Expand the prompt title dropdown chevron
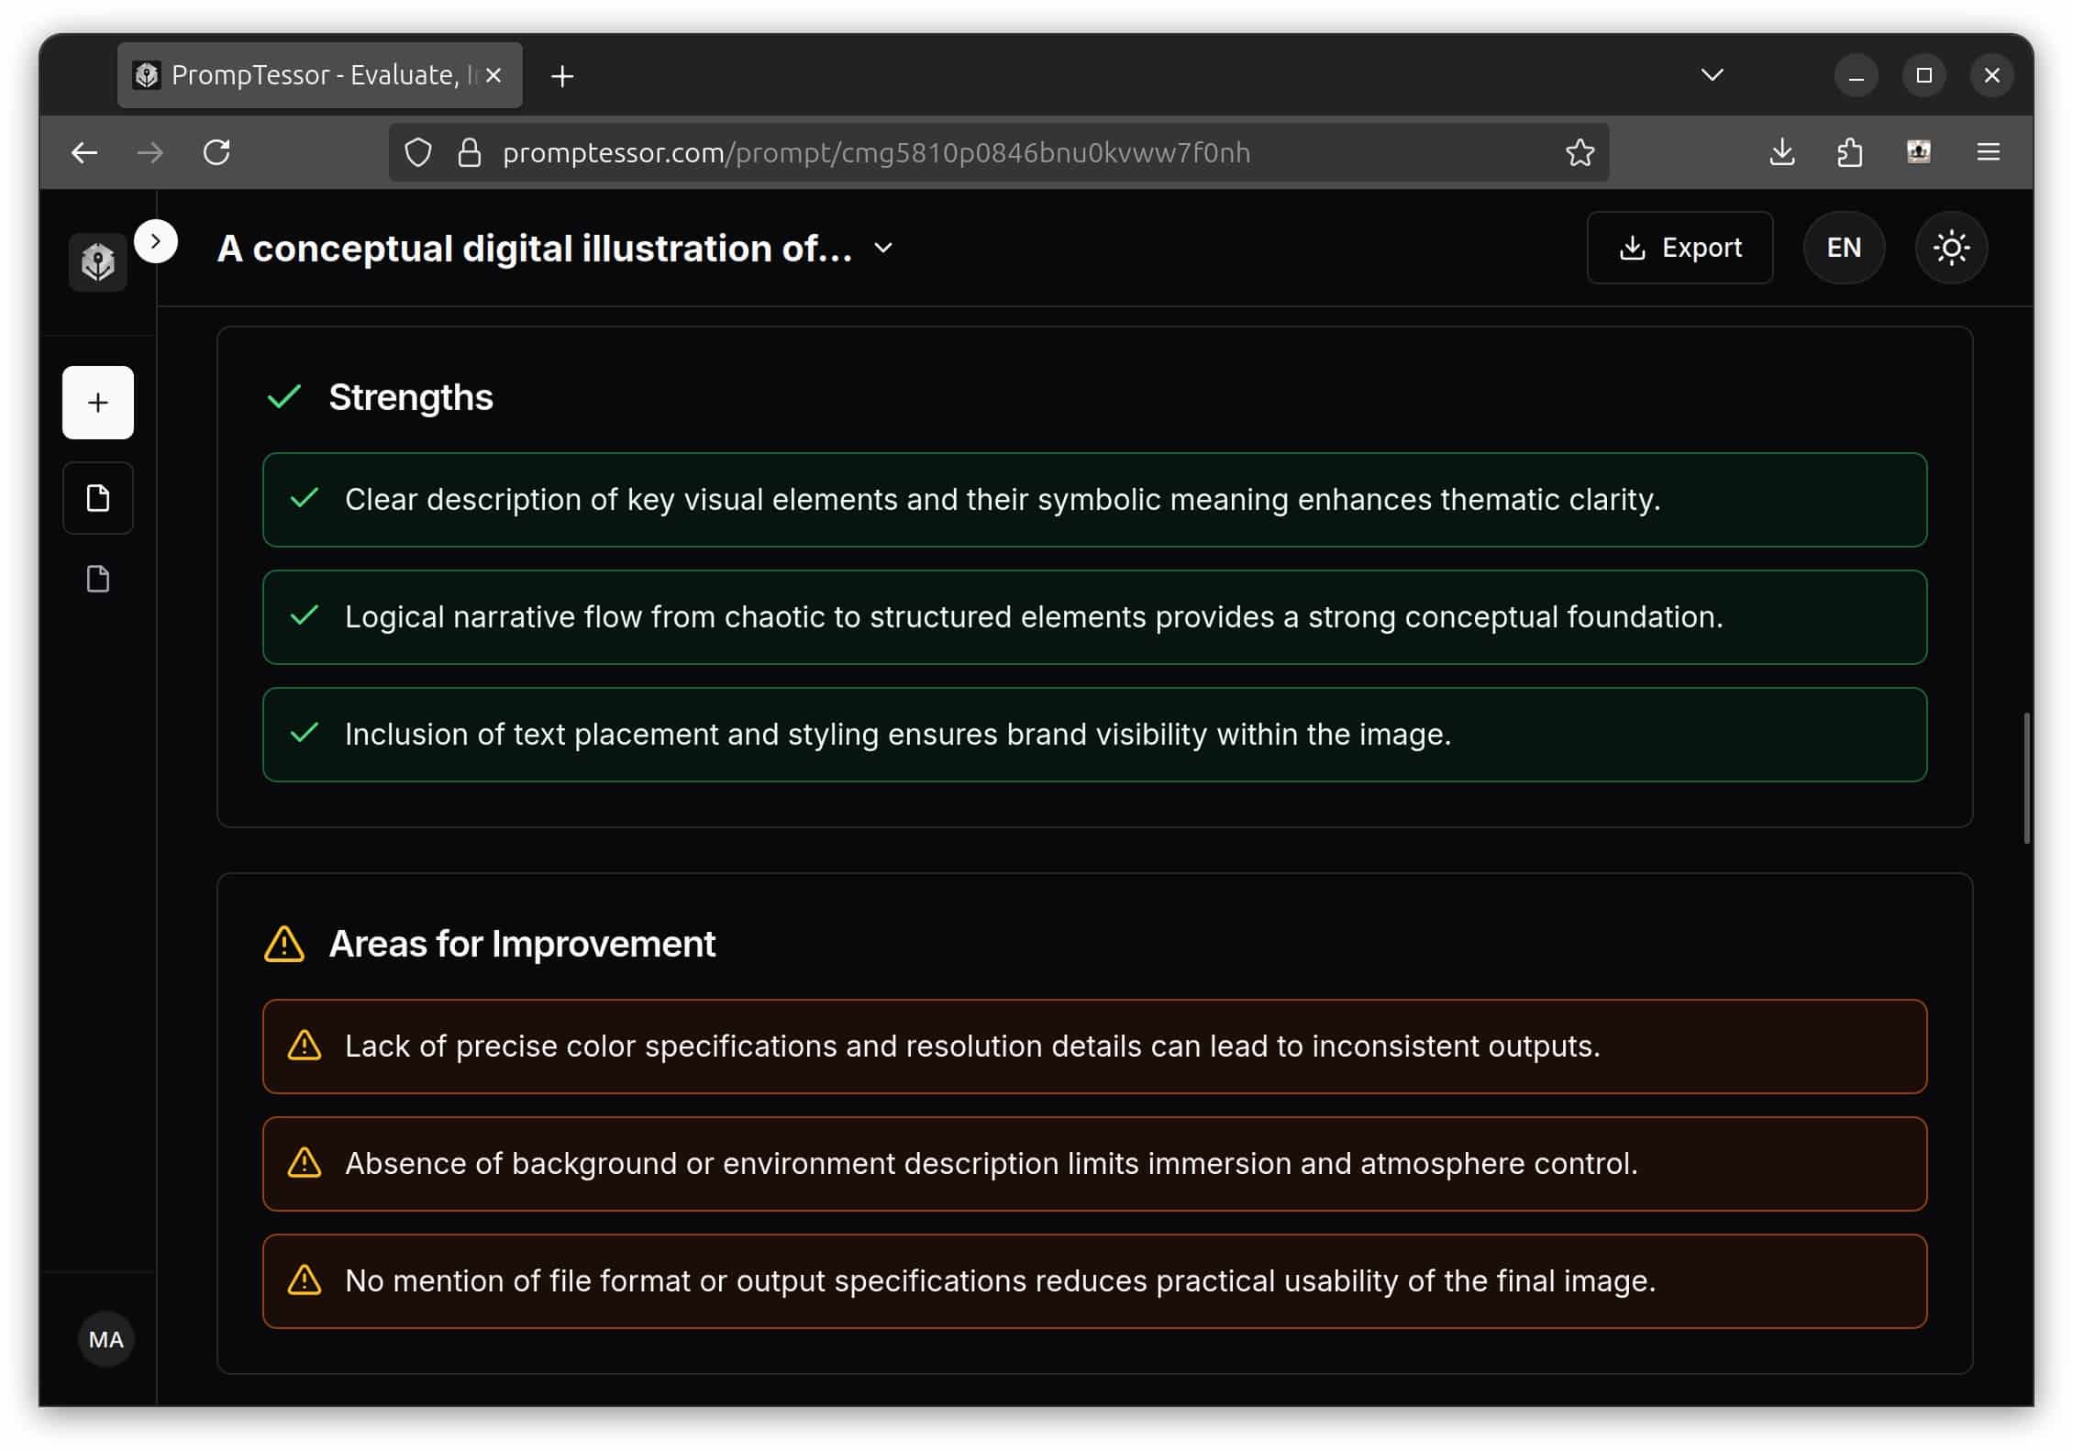The width and height of the screenshot is (2073, 1451). tap(883, 249)
